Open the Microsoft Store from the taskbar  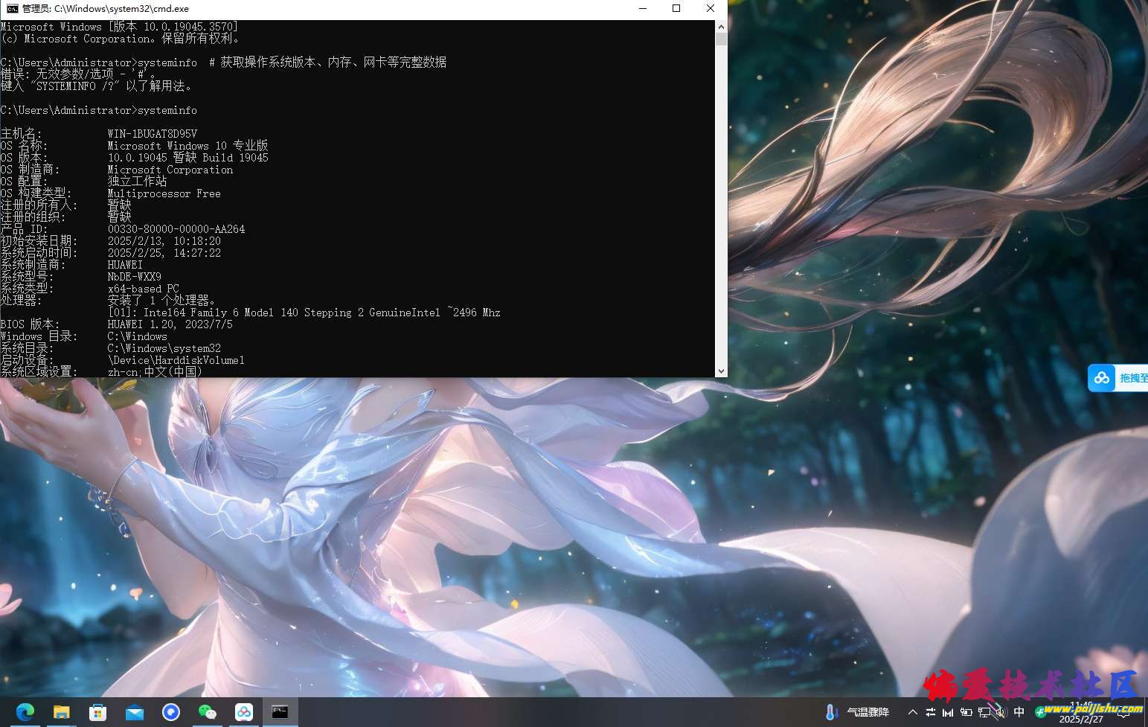tap(97, 711)
